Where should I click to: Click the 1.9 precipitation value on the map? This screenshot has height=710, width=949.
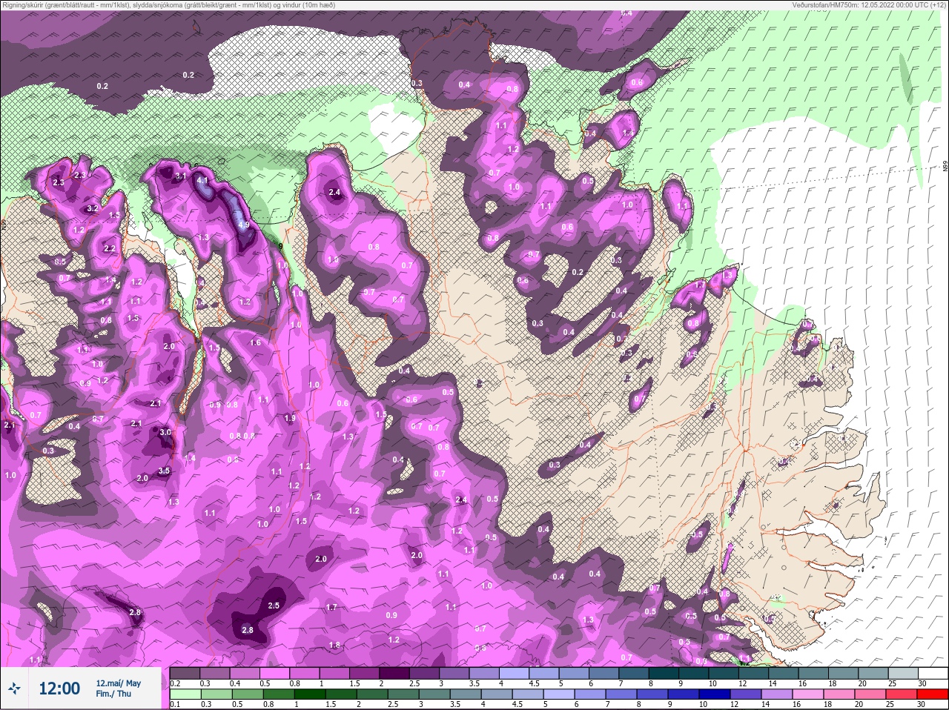(x=290, y=418)
